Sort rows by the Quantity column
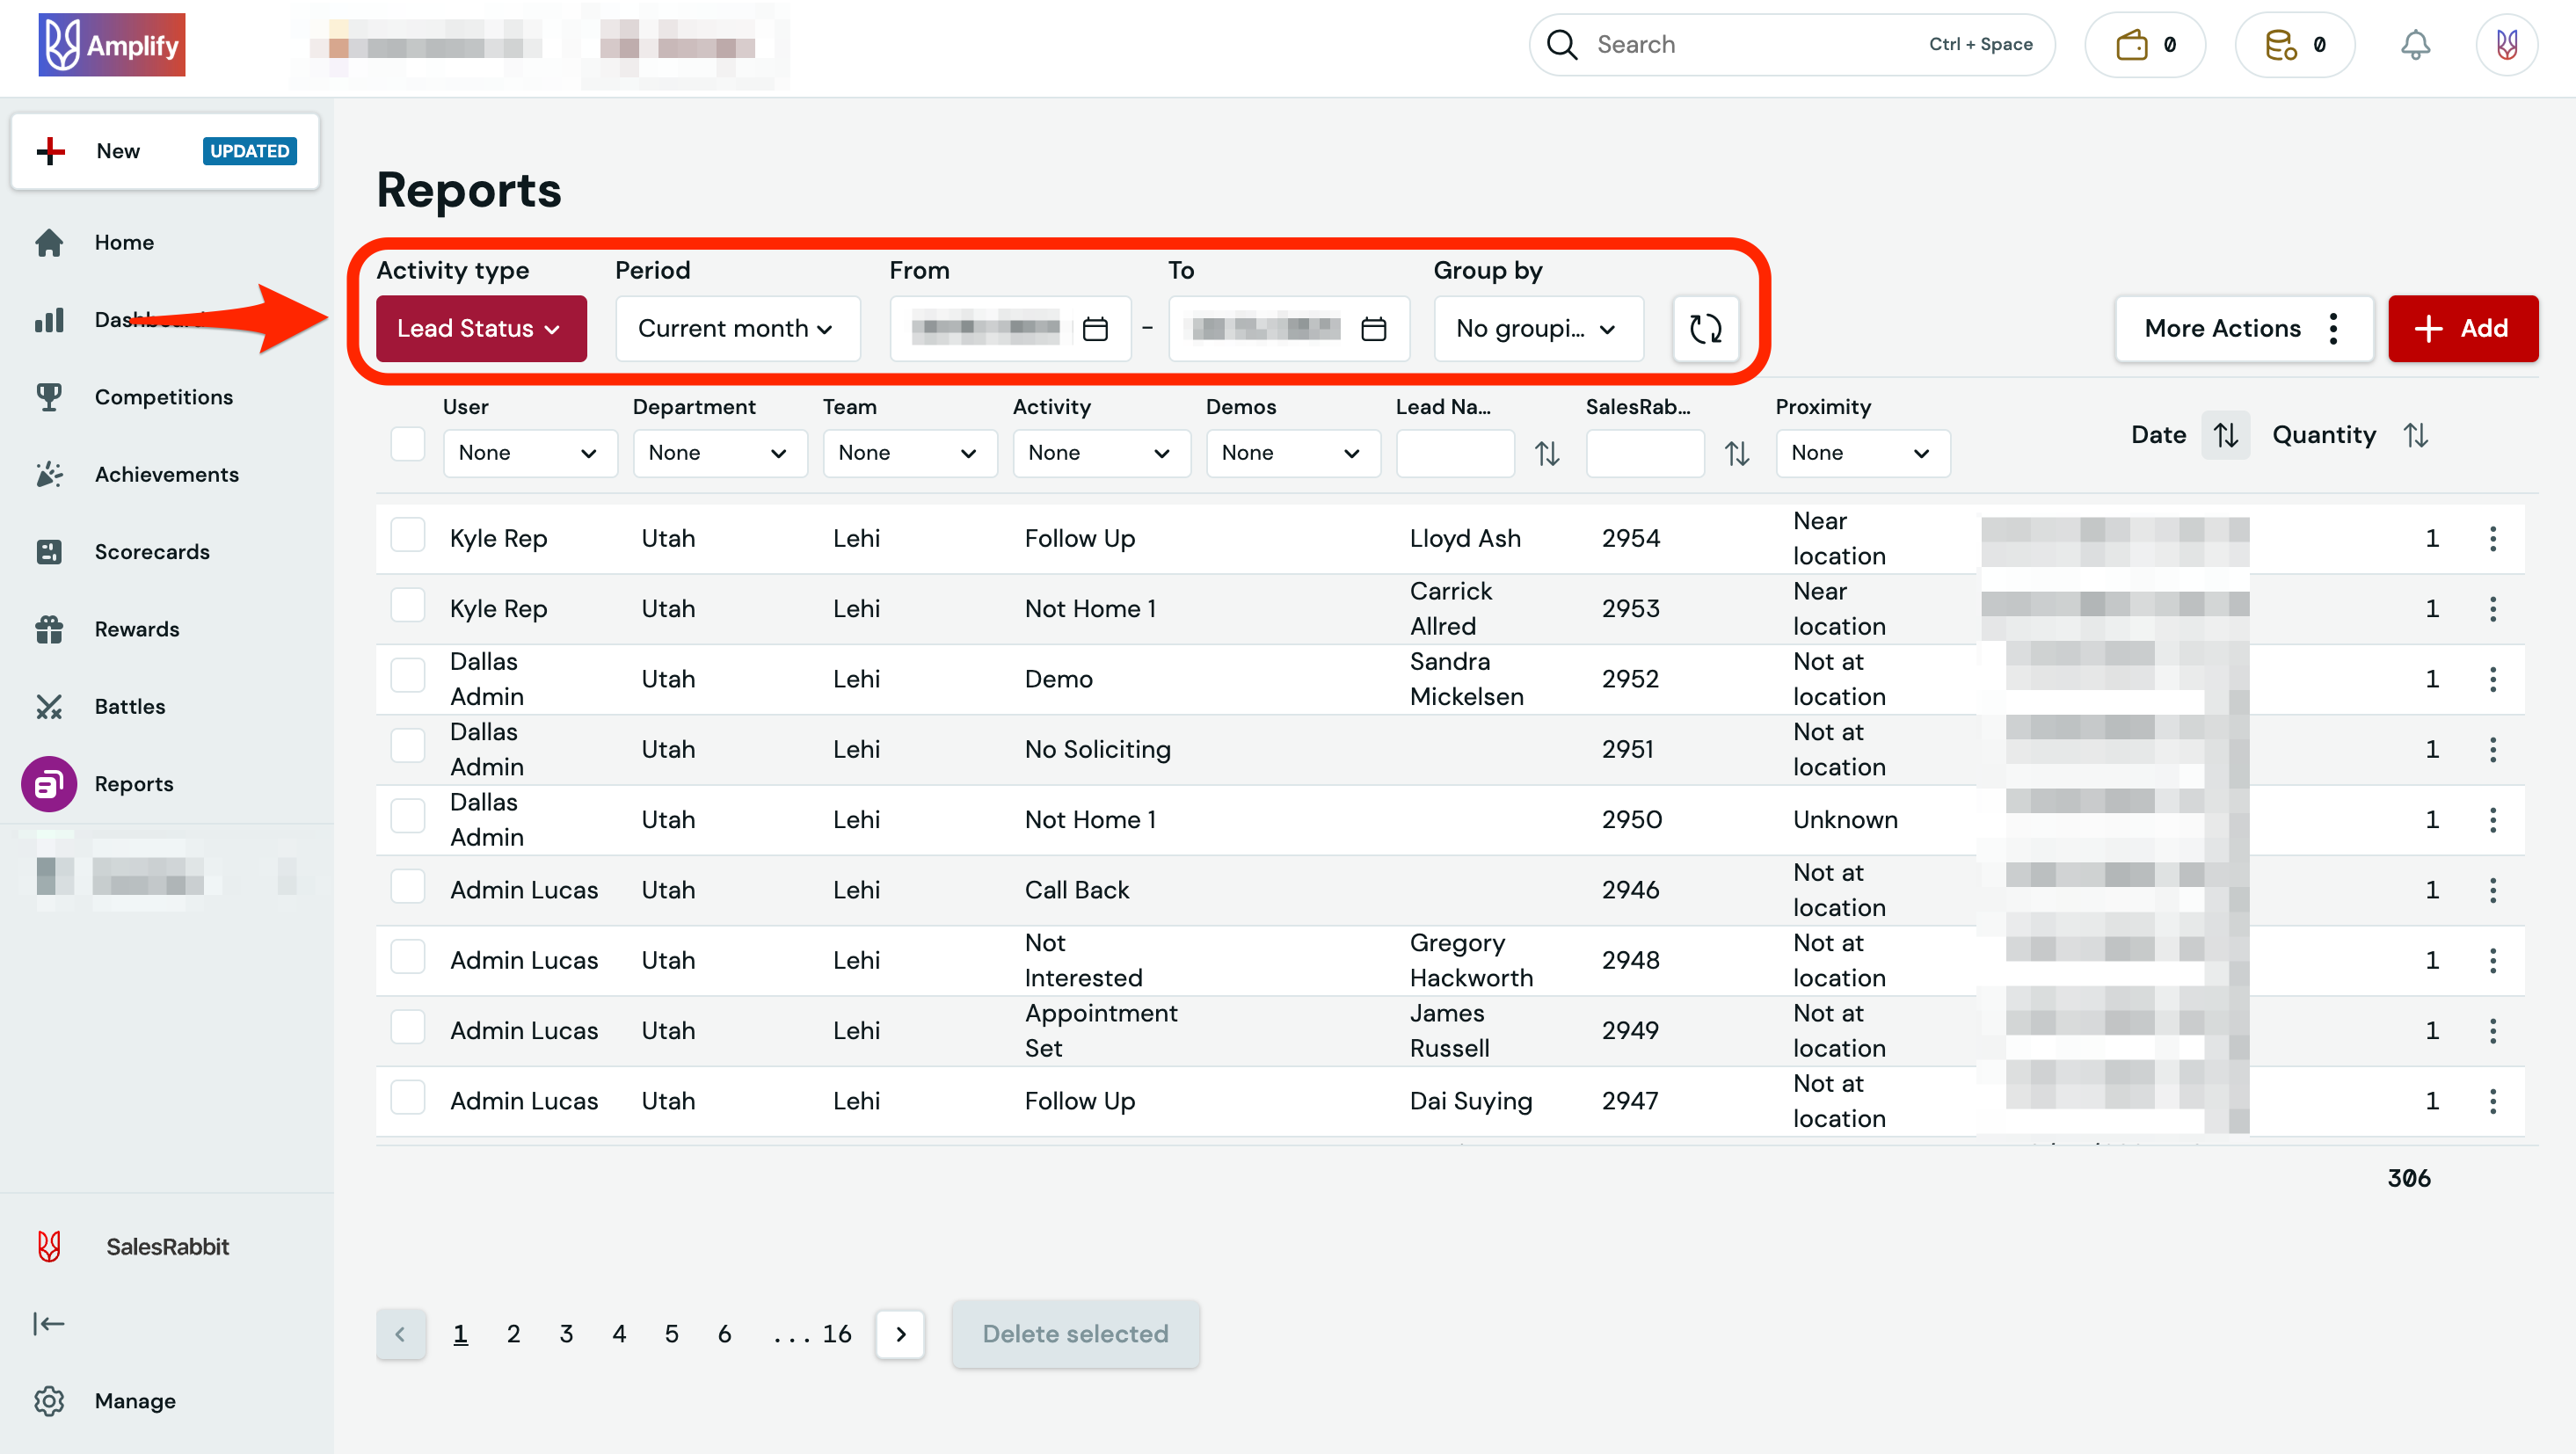This screenshot has width=2576, height=1454. 2417,434
